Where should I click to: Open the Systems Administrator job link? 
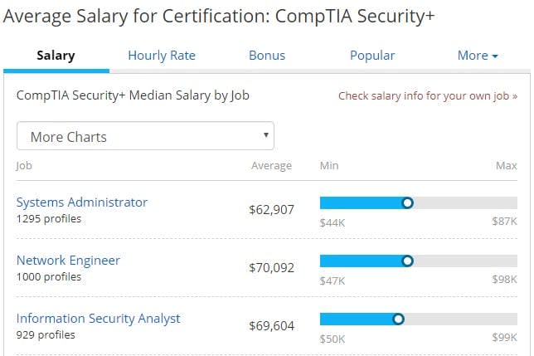click(x=82, y=202)
